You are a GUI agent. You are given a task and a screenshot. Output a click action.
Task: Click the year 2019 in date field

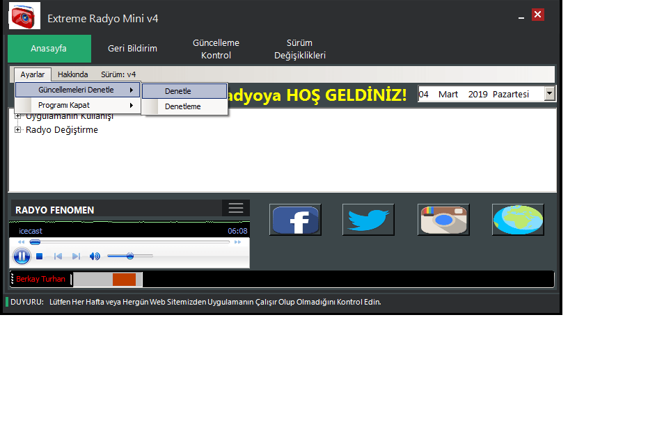coord(477,94)
